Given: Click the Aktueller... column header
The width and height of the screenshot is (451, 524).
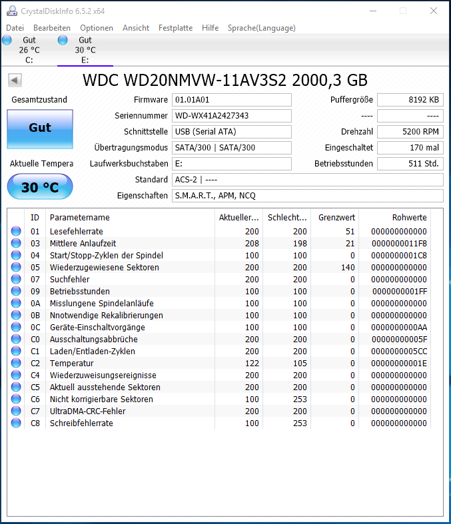Looking at the screenshot, I should pos(238,218).
